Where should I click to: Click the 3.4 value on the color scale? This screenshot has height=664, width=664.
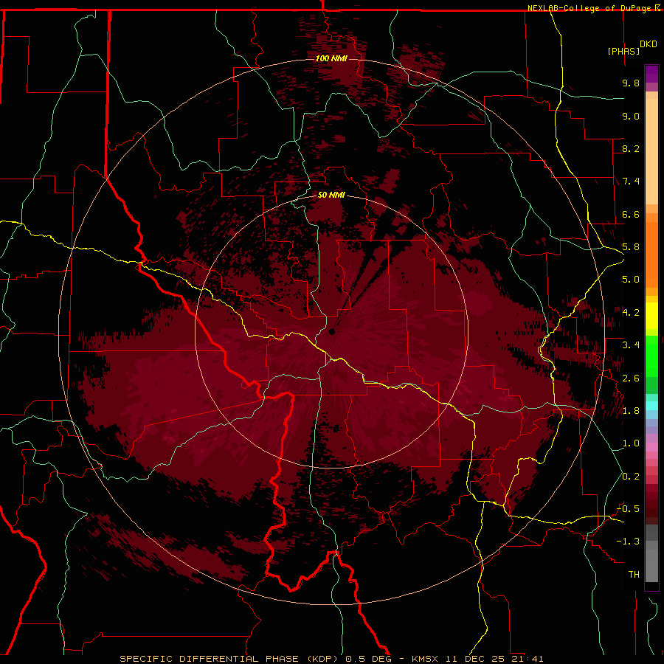(631, 345)
